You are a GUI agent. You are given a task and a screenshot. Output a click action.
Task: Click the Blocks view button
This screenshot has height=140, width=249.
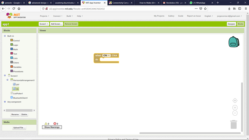(240, 24)
